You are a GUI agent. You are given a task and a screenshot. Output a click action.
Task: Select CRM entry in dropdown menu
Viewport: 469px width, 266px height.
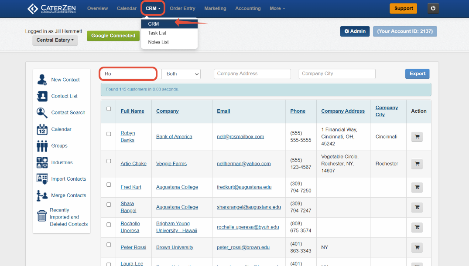click(x=169, y=24)
